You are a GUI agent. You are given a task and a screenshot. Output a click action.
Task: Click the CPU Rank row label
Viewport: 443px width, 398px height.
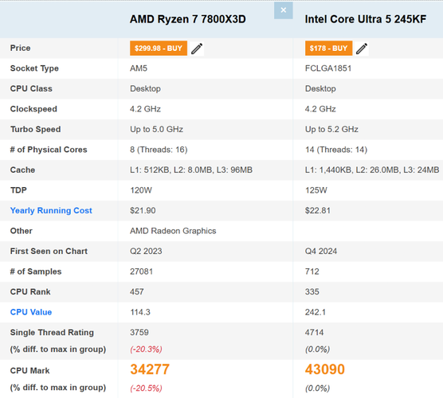[x=30, y=292]
